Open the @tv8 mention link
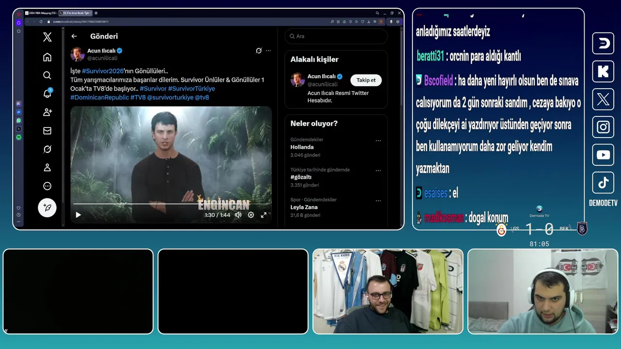Viewport: 621px width, 349px height. pos(202,97)
